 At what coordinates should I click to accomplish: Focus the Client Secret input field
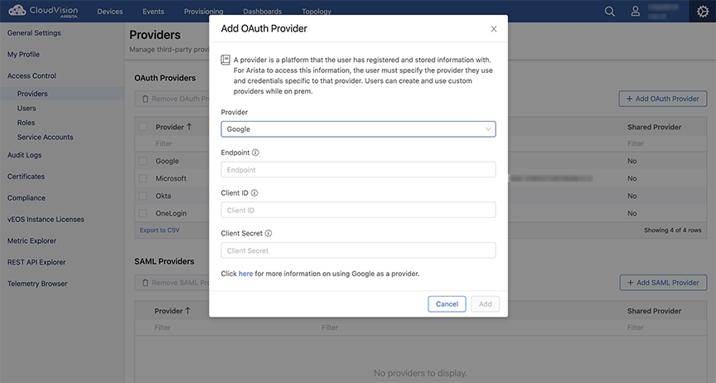[x=359, y=250]
